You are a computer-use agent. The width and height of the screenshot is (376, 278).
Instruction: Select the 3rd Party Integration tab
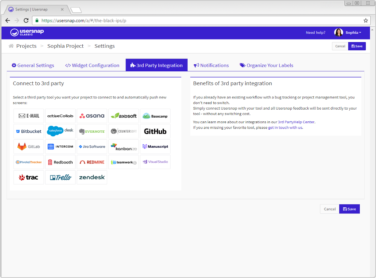coord(156,65)
